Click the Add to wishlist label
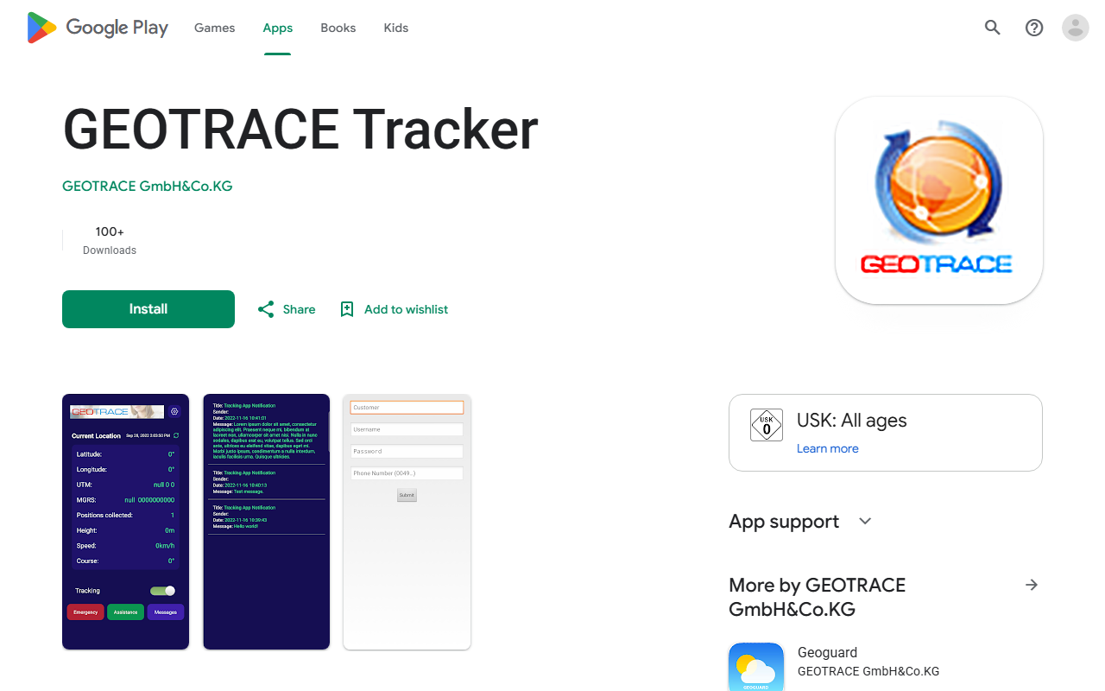The height and width of the screenshot is (691, 1105). pos(406,309)
